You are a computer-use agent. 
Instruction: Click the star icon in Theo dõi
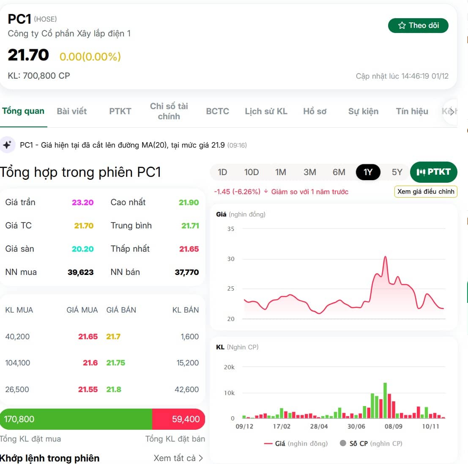coord(402,25)
